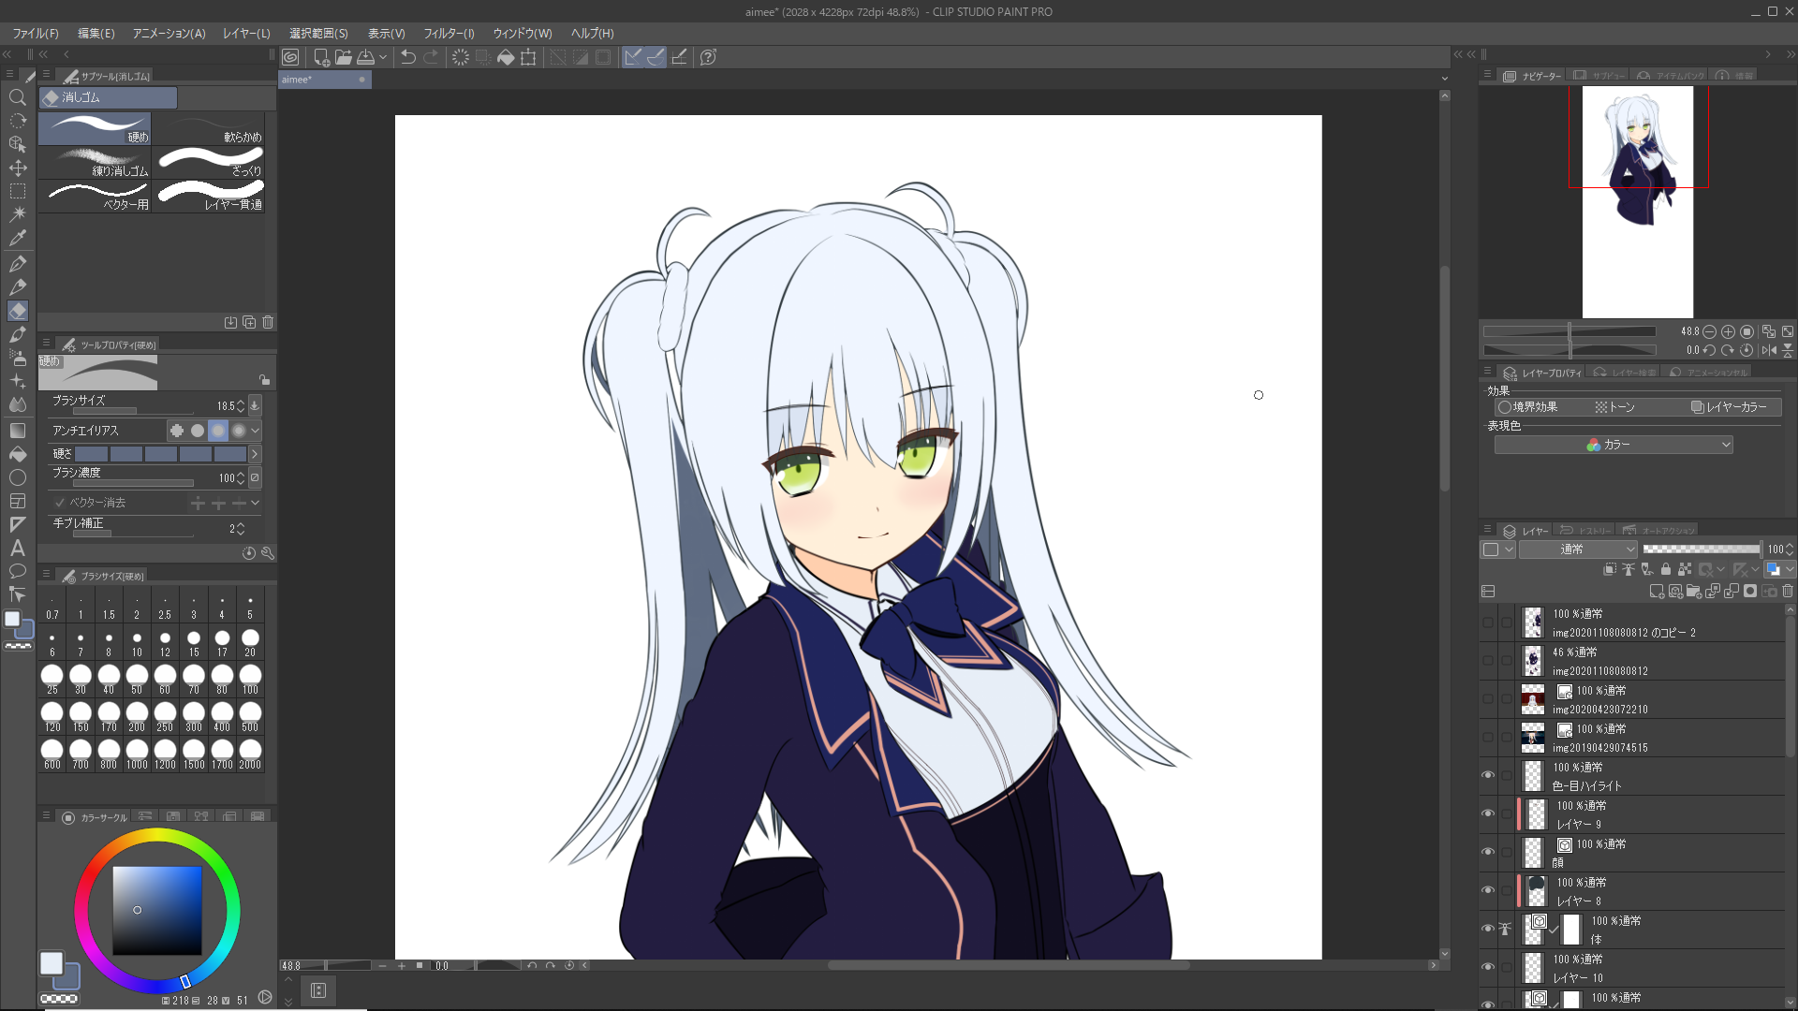Open the カラー expression color dropdown

tap(1613, 445)
